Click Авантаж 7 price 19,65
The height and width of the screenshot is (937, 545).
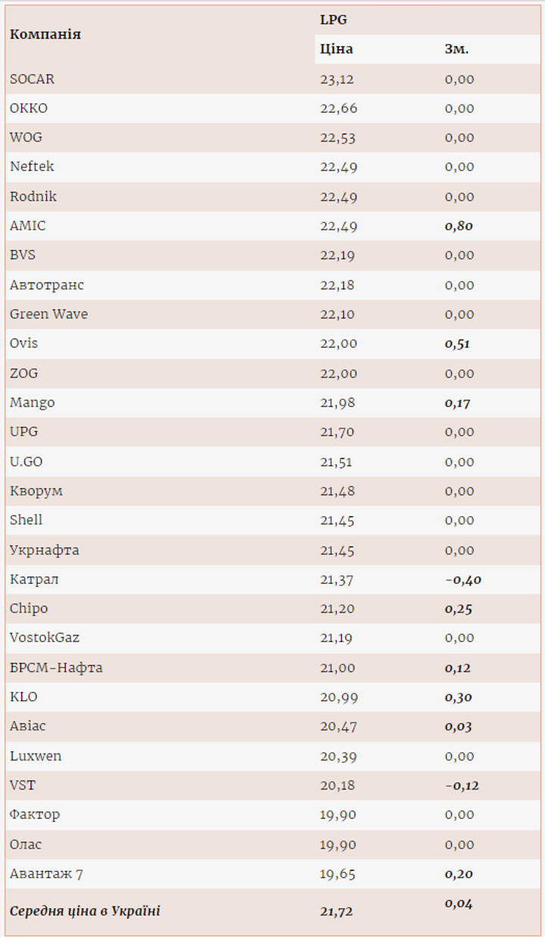pos(338,874)
